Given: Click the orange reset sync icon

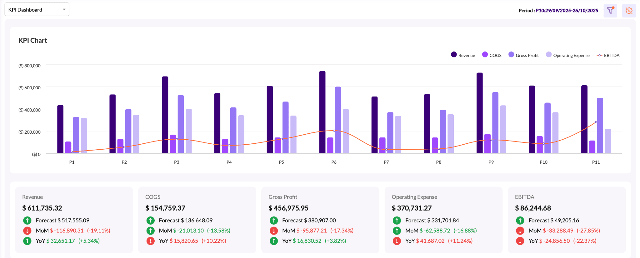Looking at the screenshot, I should click(x=629, y=11).
